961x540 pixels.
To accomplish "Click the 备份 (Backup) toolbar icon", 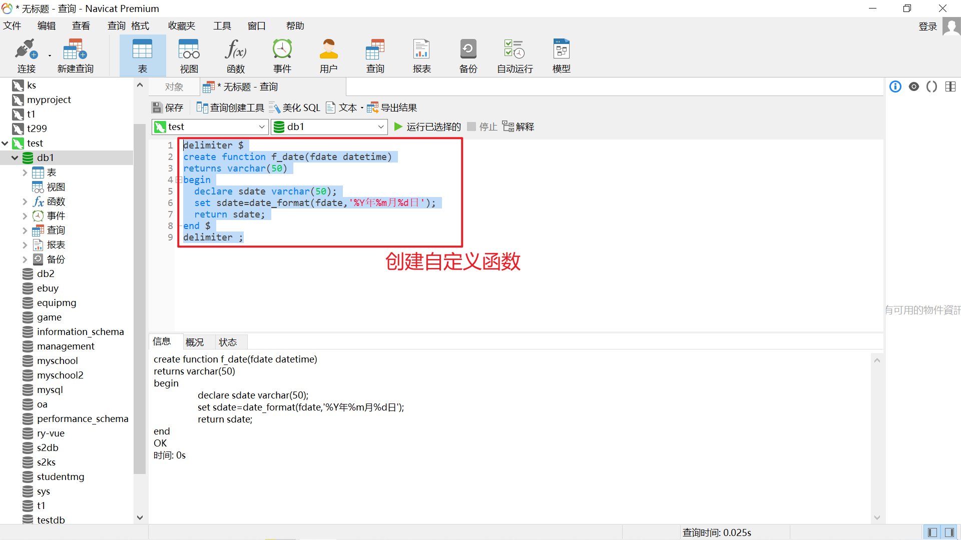I will 468,55.
